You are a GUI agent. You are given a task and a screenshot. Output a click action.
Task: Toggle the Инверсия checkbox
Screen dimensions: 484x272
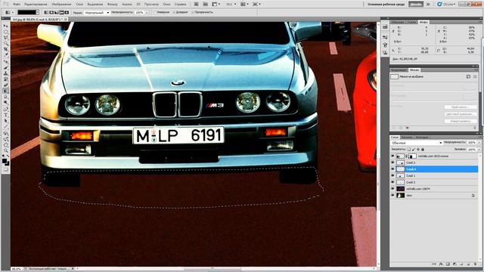[x=154, y=12]
